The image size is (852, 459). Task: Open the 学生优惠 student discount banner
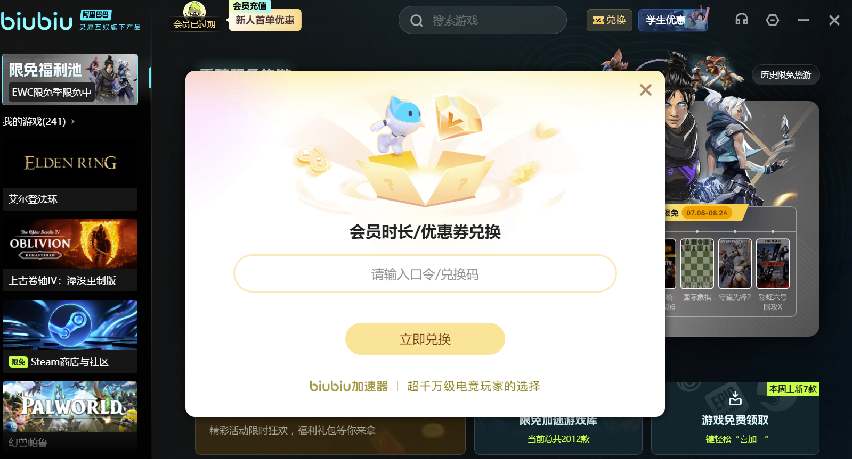[674, 20]
